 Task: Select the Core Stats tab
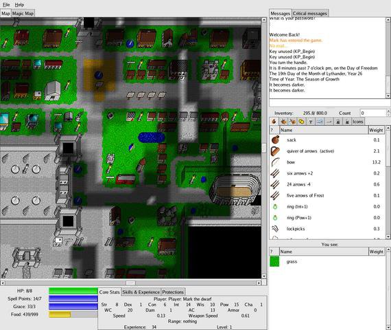pos(110,291)
